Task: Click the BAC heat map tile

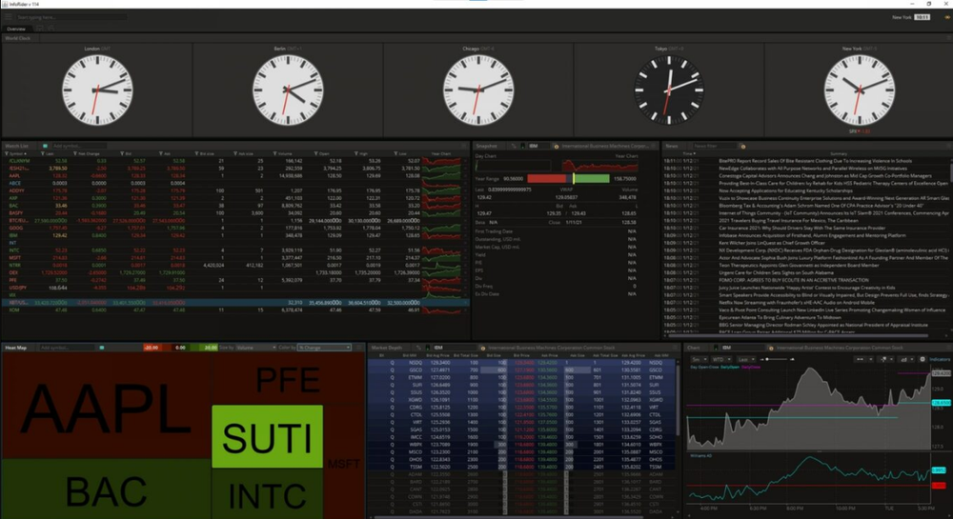Action: click(x=107, y=489)
